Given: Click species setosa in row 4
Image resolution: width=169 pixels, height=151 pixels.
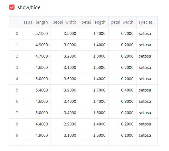Looking at the screenshot, I should [145, 79].
